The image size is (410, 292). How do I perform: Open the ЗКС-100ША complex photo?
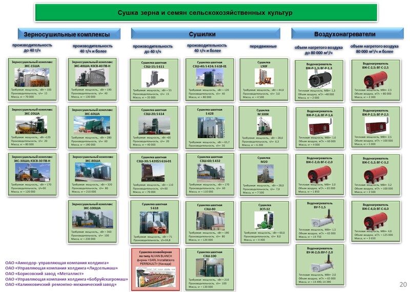tap(93, 219)
